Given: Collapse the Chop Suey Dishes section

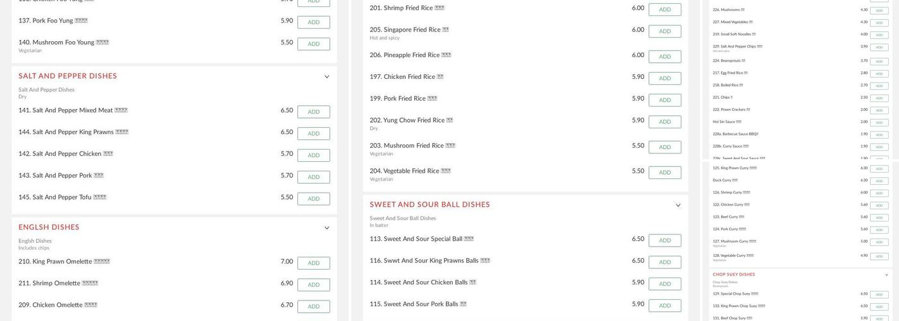Looking at the screenshot, I should [x=887, y=275].
